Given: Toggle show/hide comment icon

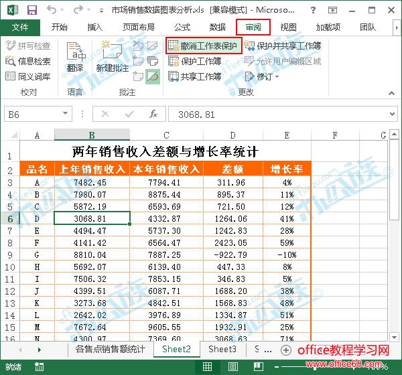Looking at the screenshot, I should click(x=153, y=46).
